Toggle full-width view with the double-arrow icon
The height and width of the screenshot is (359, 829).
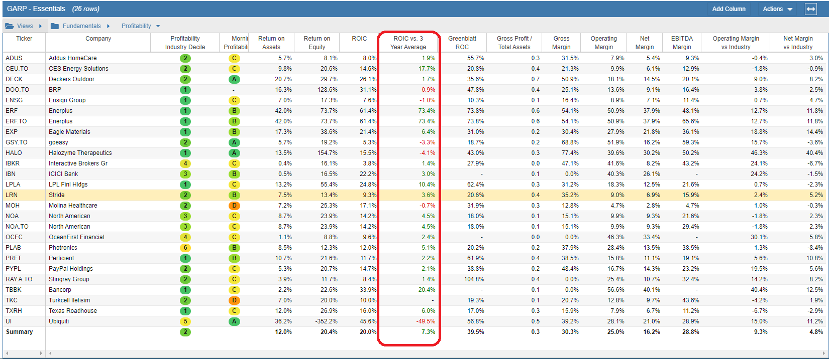[x=811, y=9]
